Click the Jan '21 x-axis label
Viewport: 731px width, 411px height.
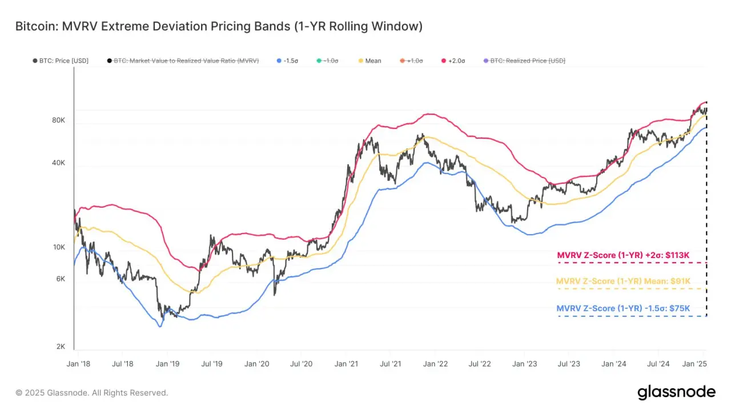point(346,363)
